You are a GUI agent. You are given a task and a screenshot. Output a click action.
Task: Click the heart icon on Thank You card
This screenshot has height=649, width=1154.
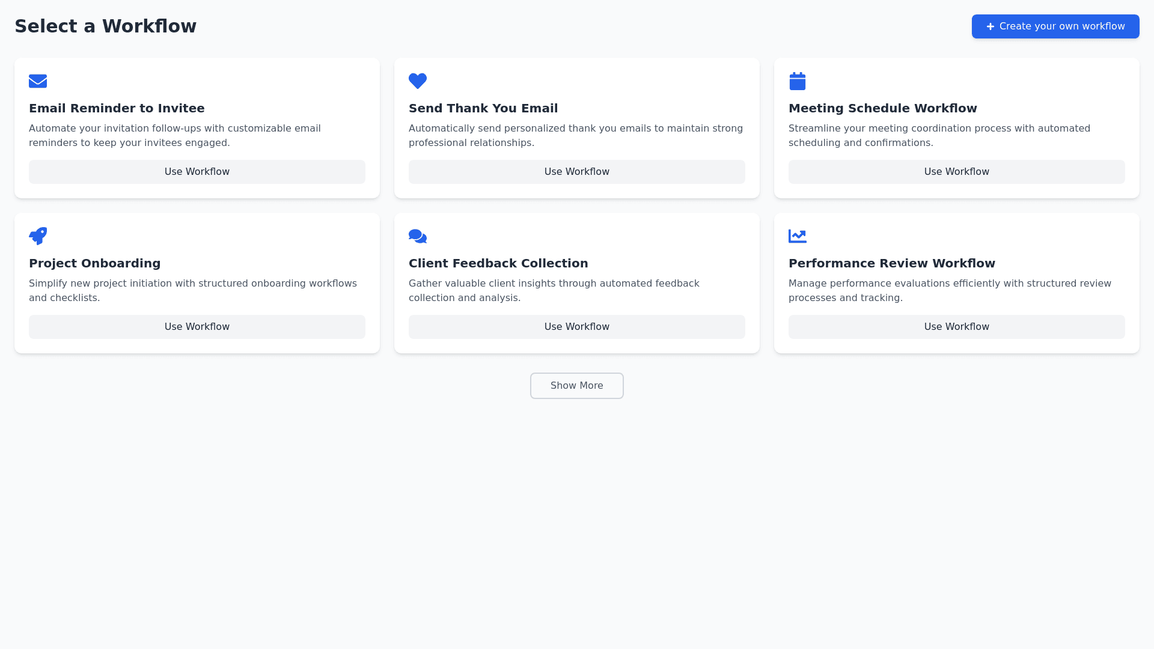point(418,81)
